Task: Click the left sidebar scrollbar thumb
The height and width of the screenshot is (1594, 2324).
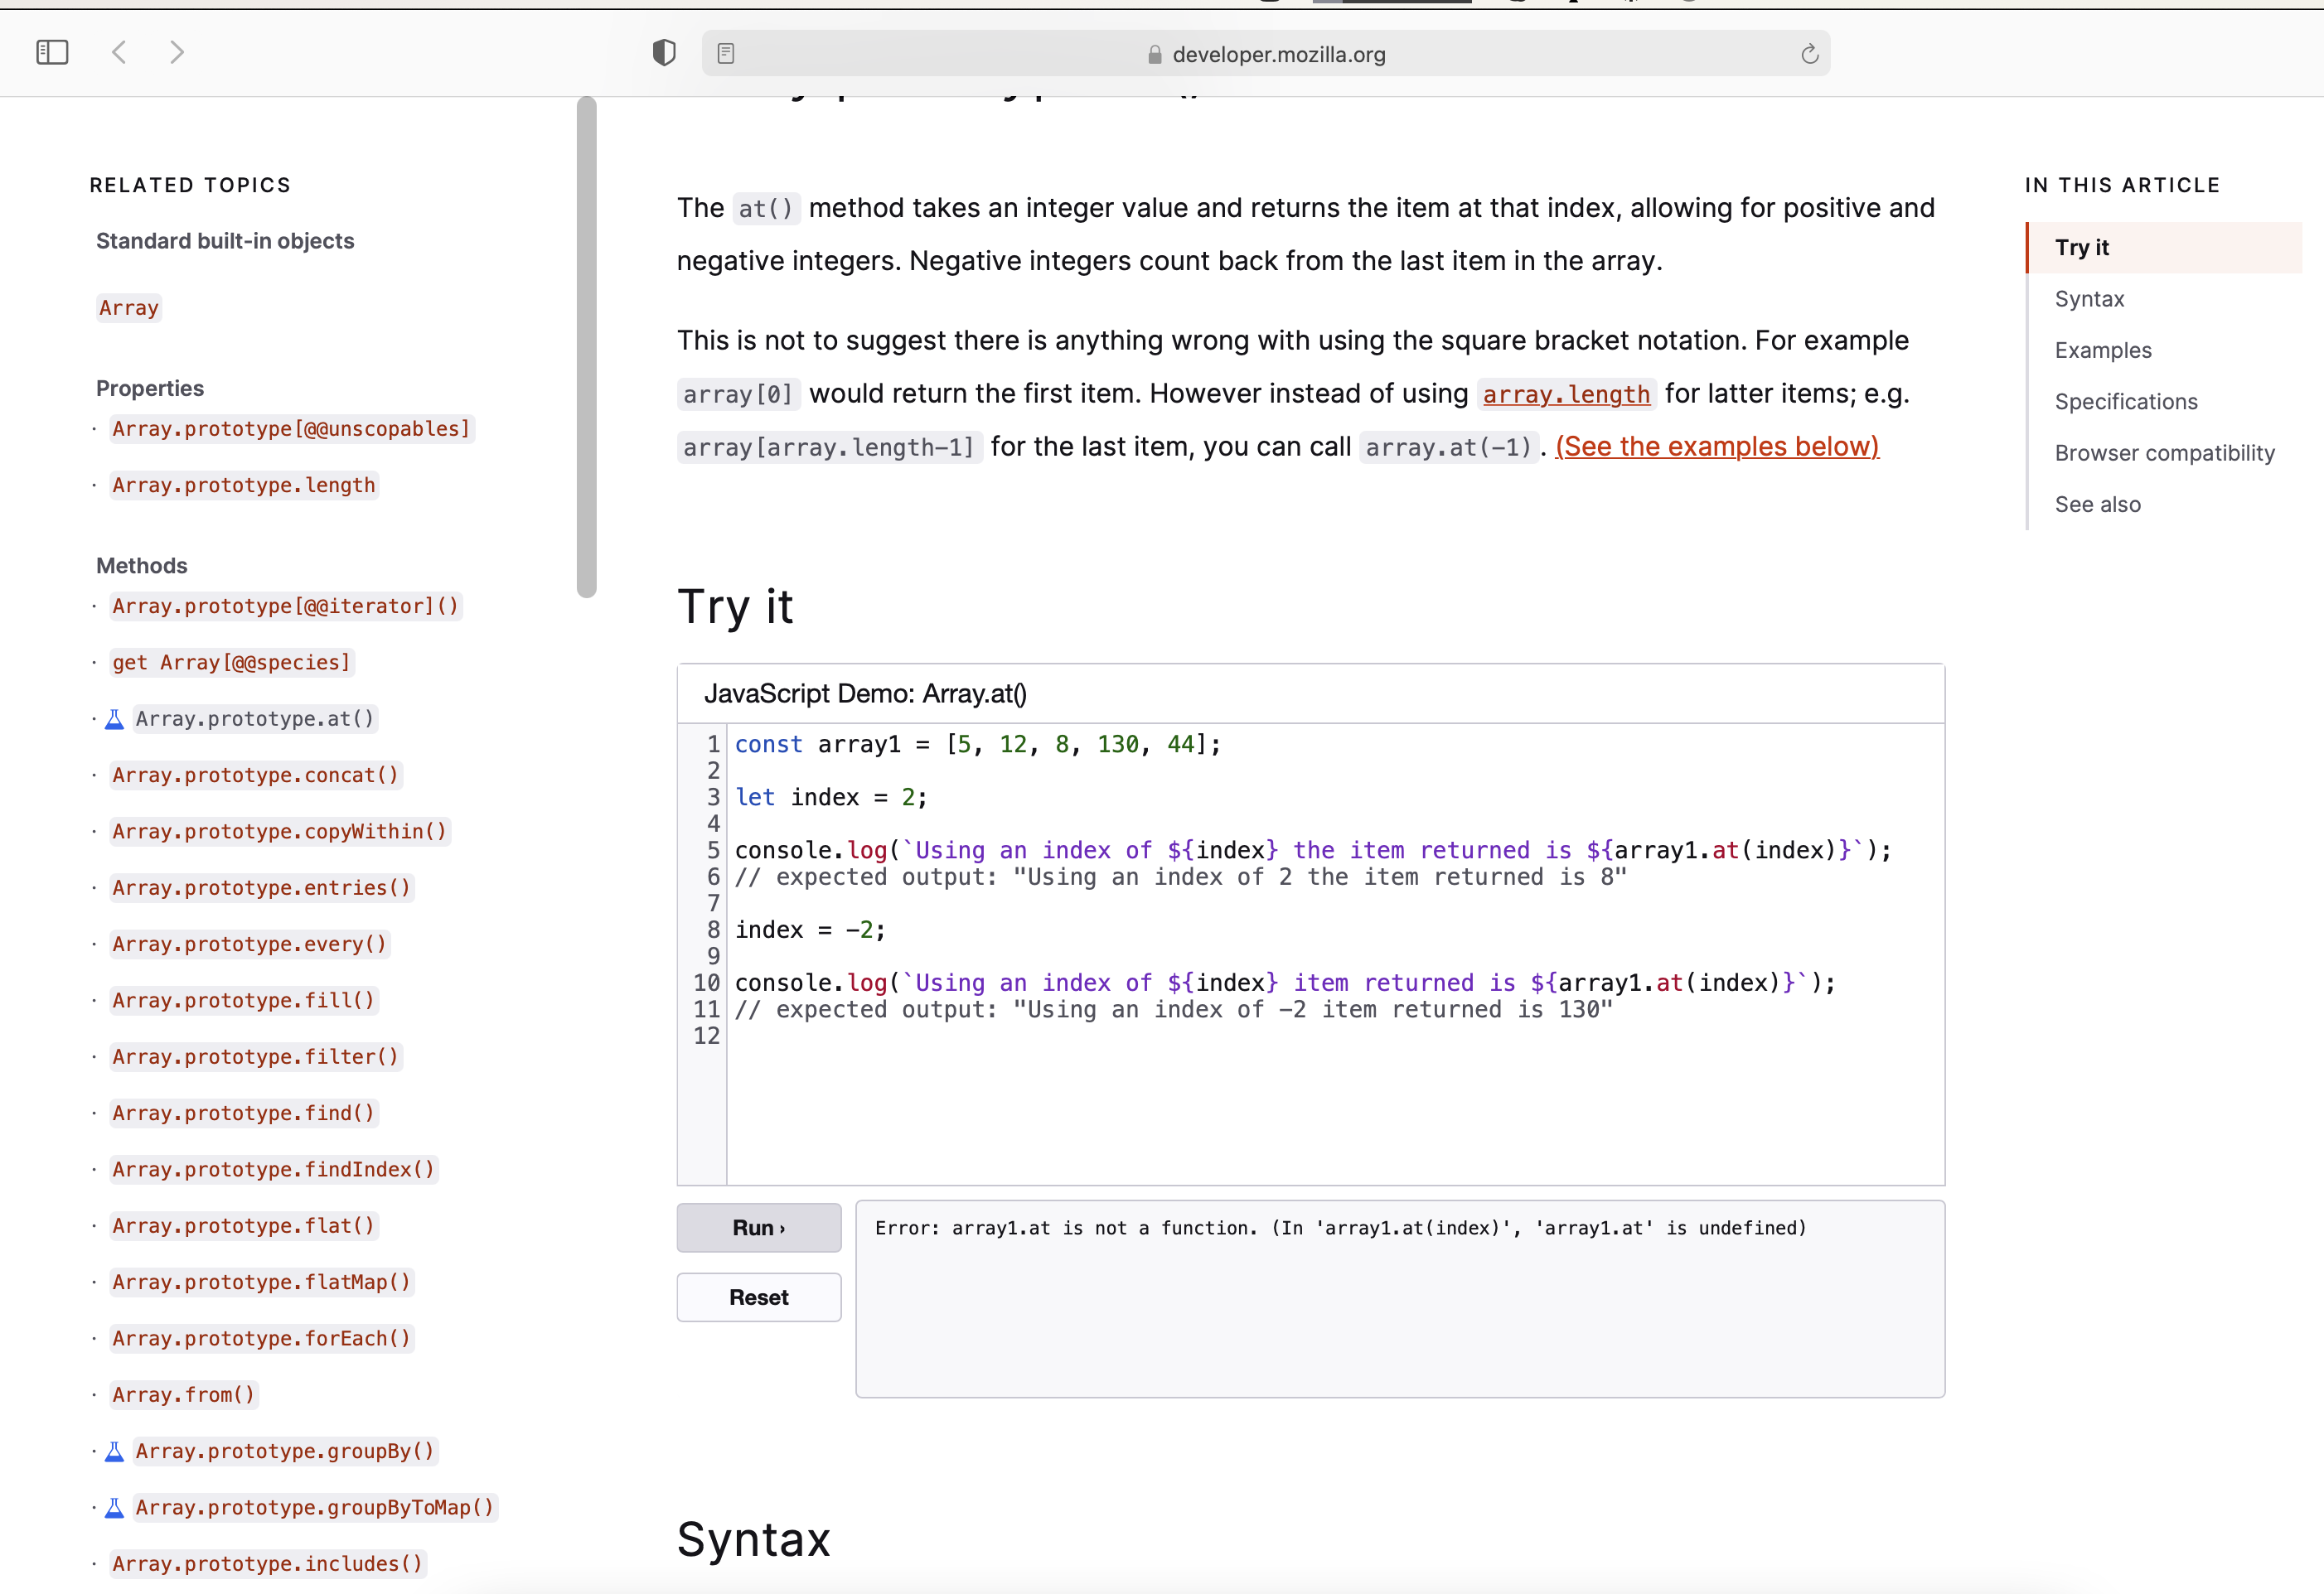Action: pyautogui.click(x=587, y=347)
